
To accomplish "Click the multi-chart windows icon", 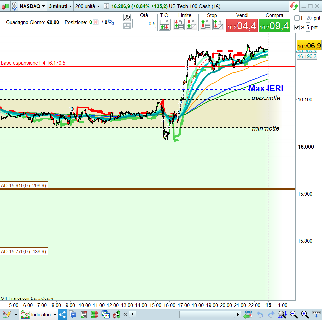I will 106,314.
